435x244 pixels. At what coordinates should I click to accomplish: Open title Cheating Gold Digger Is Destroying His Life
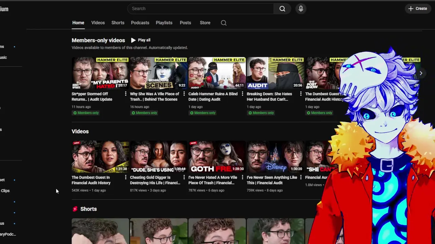tap(155, 180)
